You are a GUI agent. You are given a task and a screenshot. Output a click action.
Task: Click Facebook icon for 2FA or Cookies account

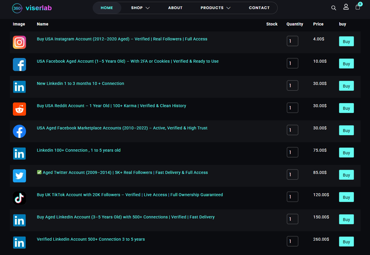pyautogui.click(x=19, y=65)
